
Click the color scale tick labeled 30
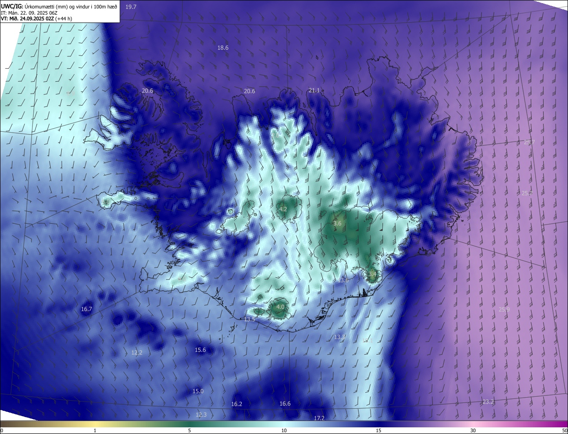point(473,430)
